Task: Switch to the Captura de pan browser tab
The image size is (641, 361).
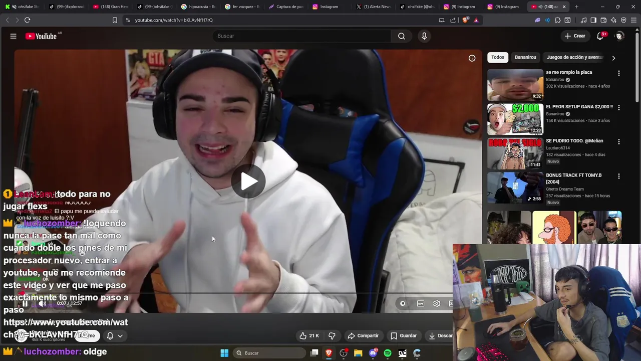Action: [x=286, y=7]
